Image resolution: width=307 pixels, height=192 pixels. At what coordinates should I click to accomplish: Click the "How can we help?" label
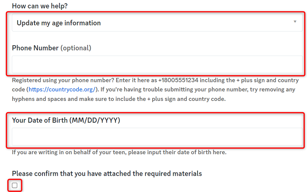(40, 6)
